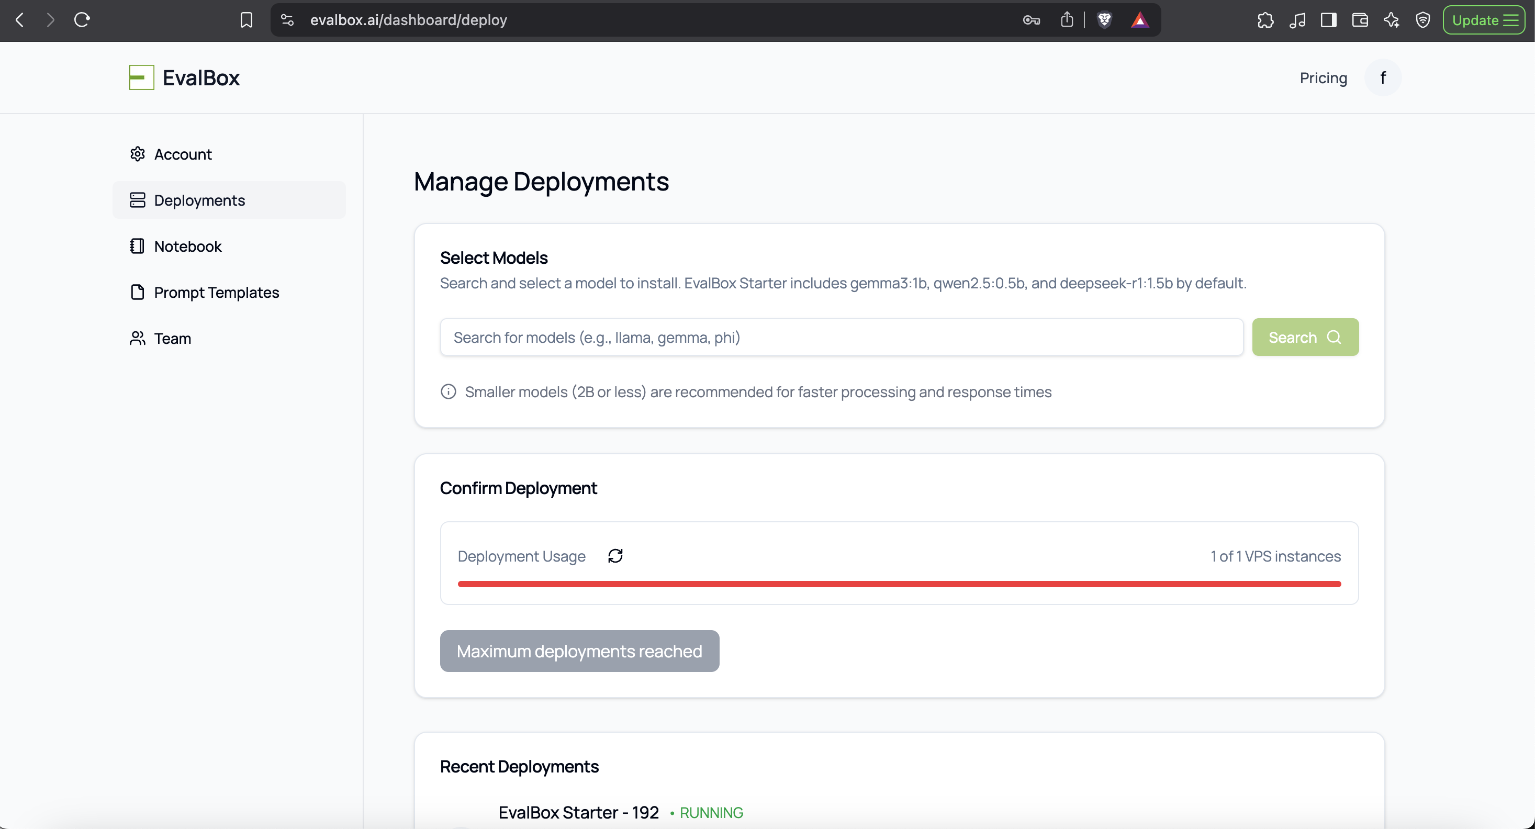Click the RUNNING status label
This screenshot has height=829, width=1535.
tap(711, 813)
